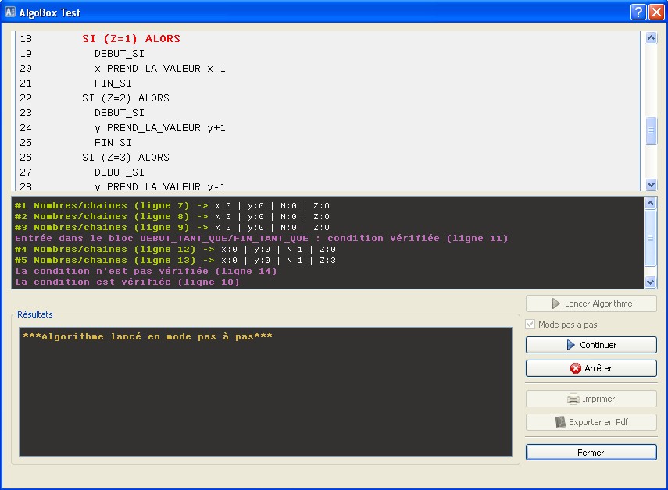Click the AlgoBox app icon in title bar
The image size is (668, 490).
point(10,12)
